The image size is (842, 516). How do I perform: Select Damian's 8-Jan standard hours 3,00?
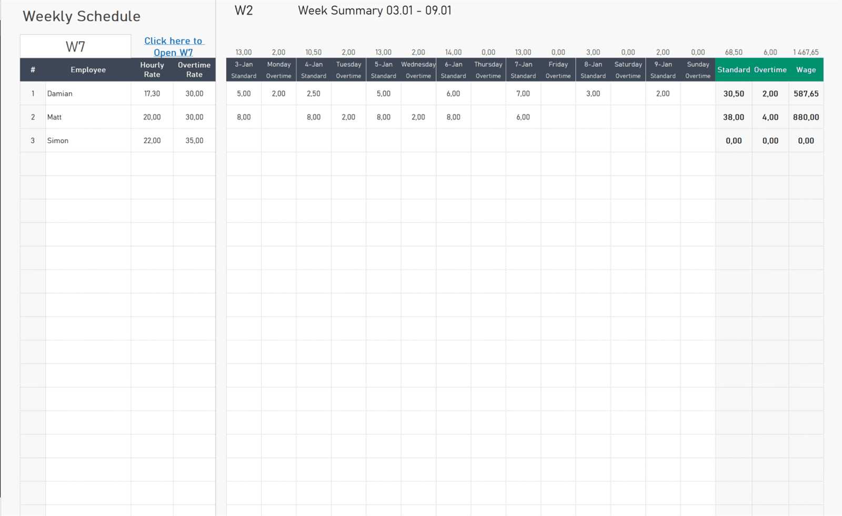coord(593,93)
